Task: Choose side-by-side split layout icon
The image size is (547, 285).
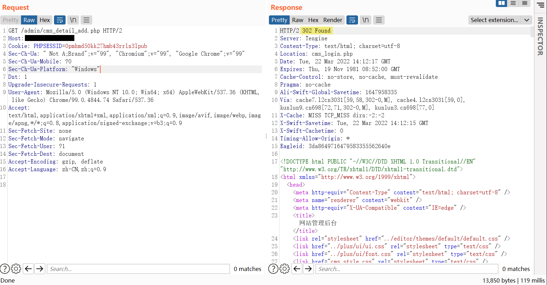Action: point(501,3)
